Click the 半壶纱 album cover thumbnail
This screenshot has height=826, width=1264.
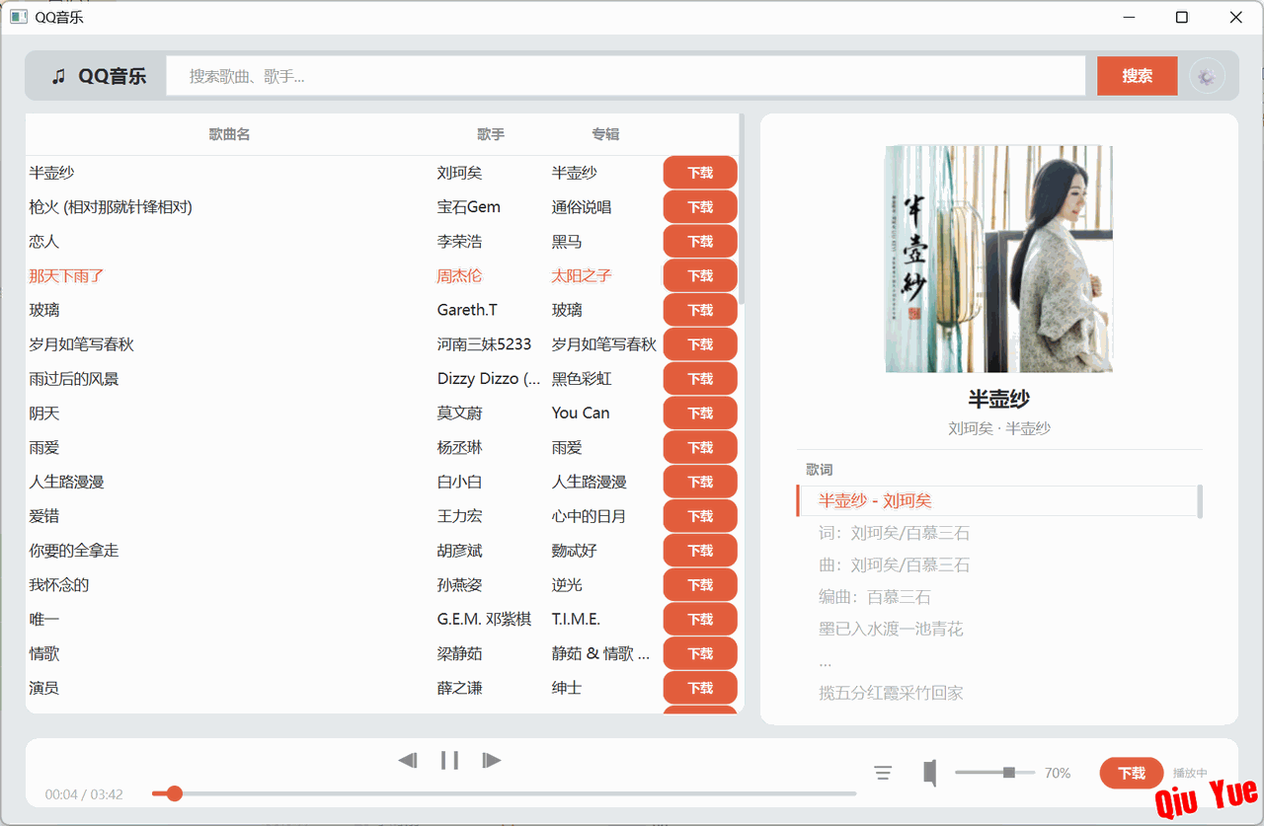coord(998,259)
